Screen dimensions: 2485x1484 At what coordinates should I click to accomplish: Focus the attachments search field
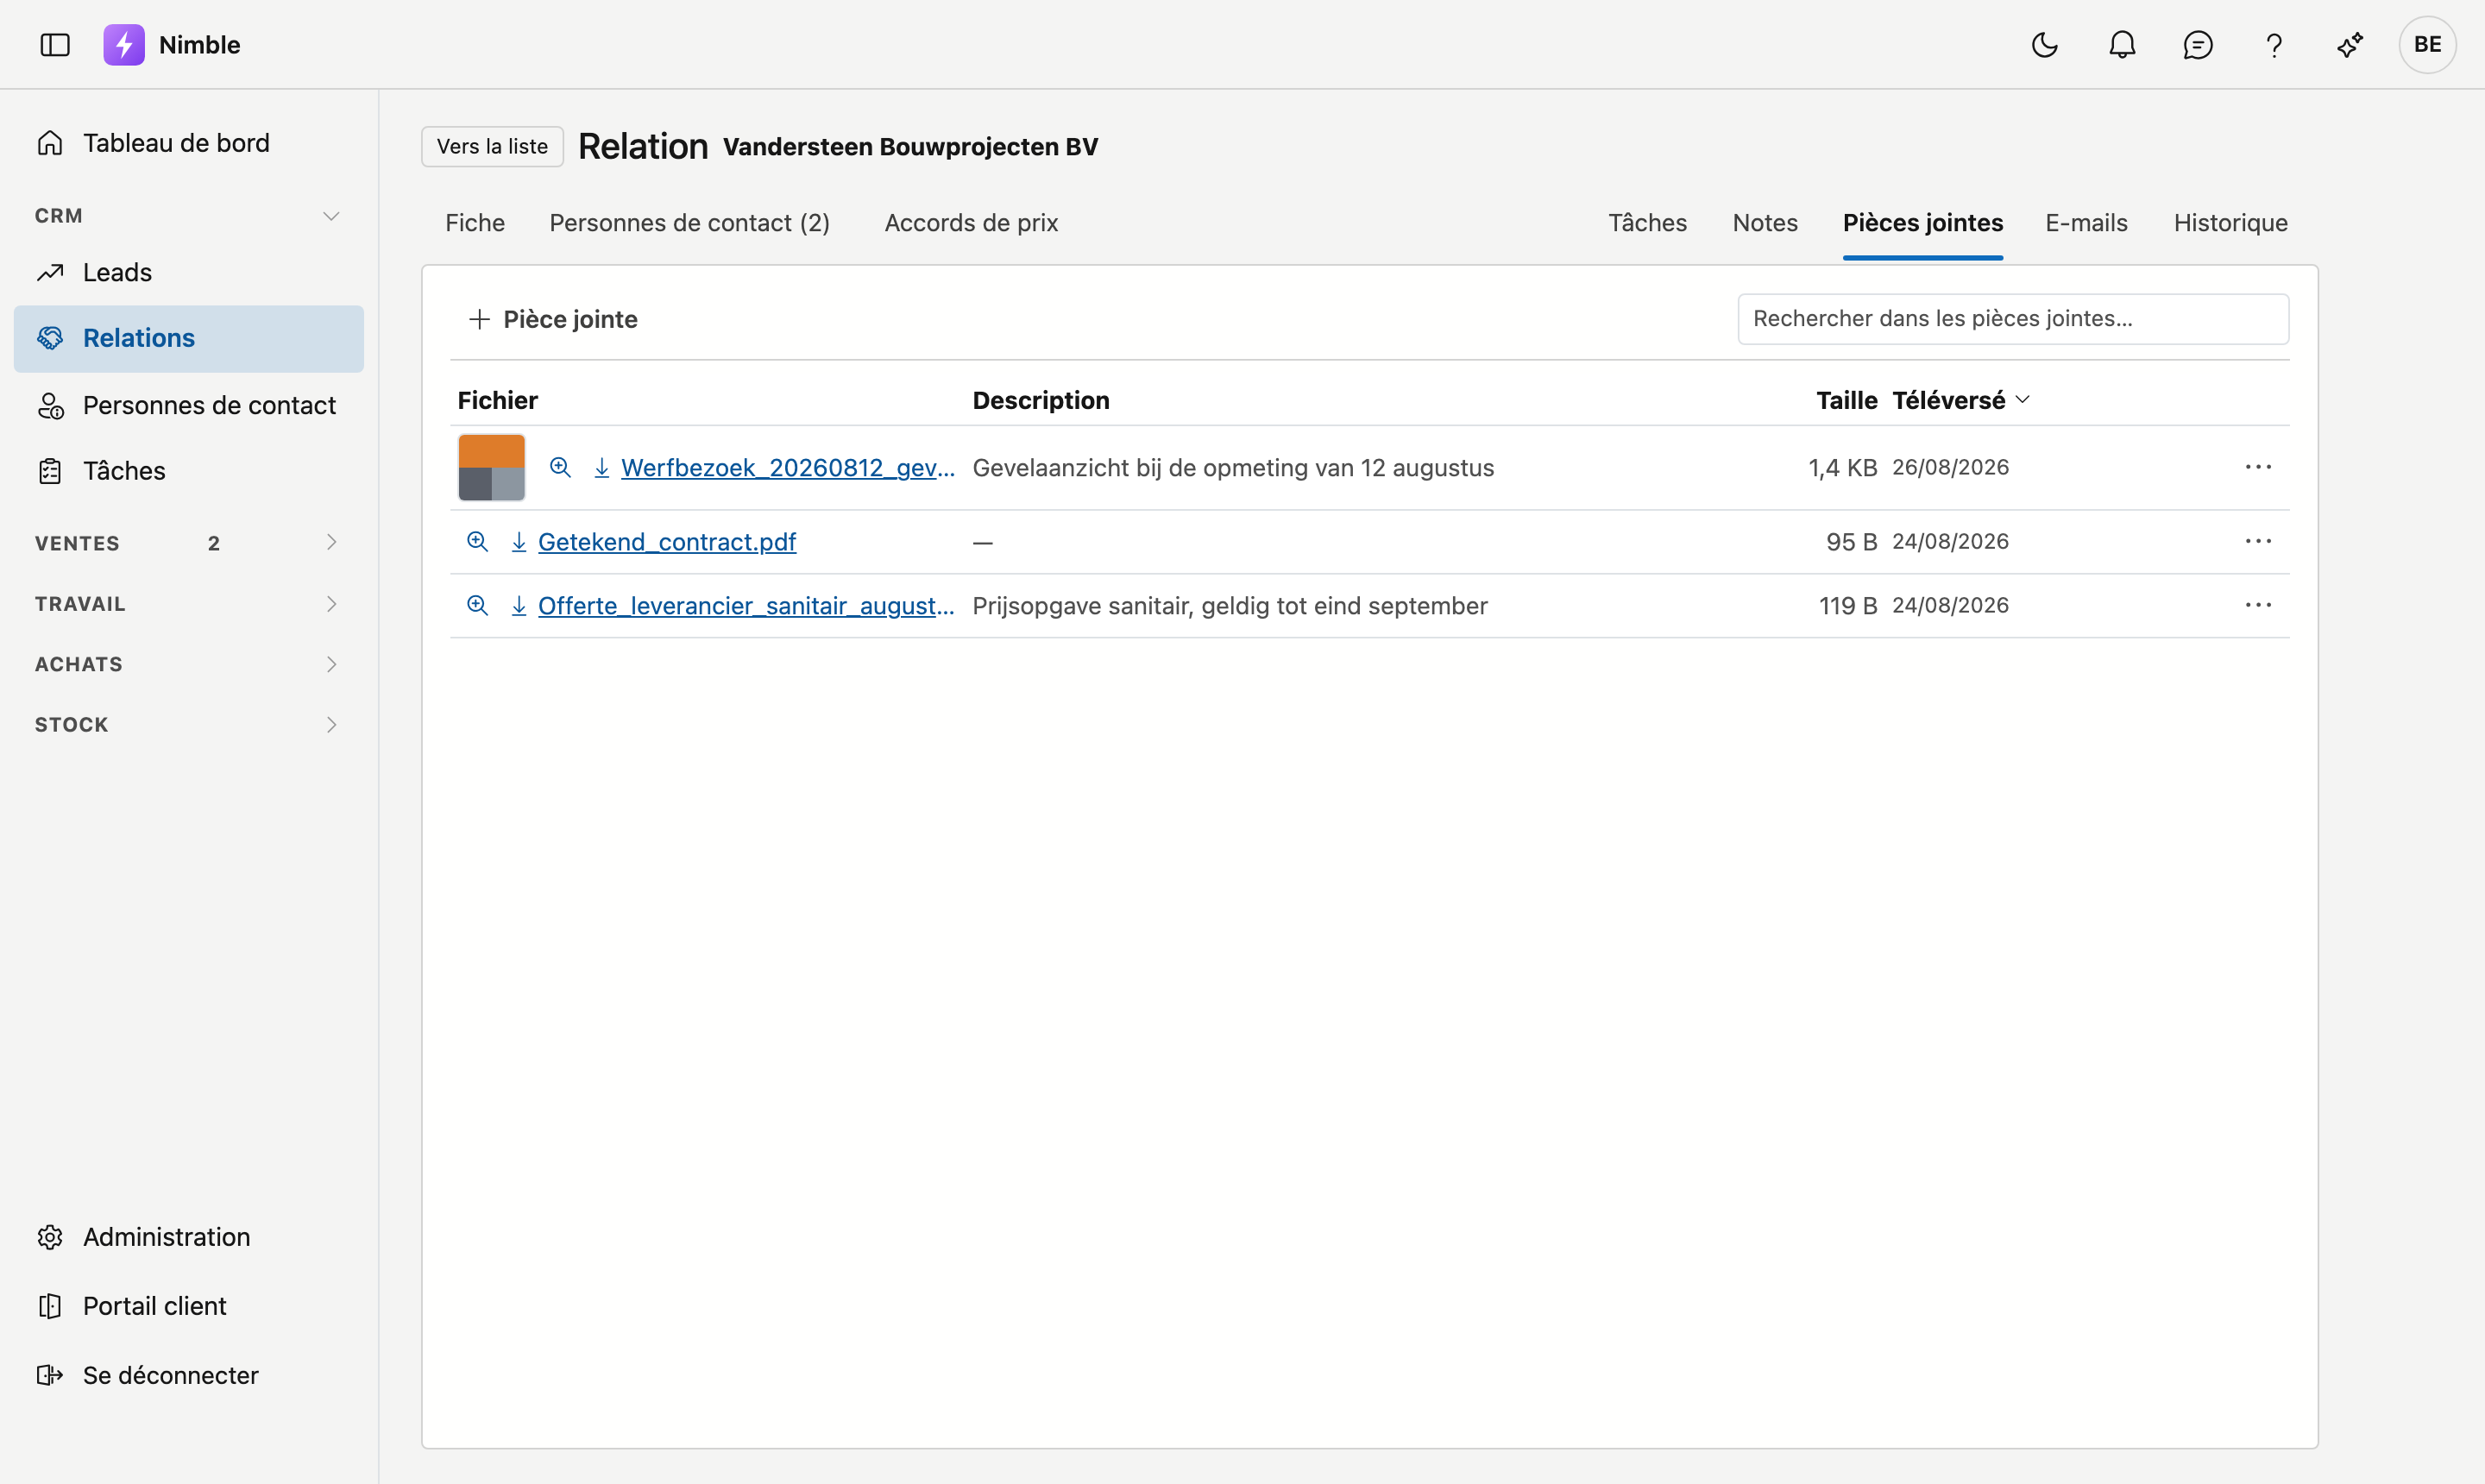pos(2013,319)
